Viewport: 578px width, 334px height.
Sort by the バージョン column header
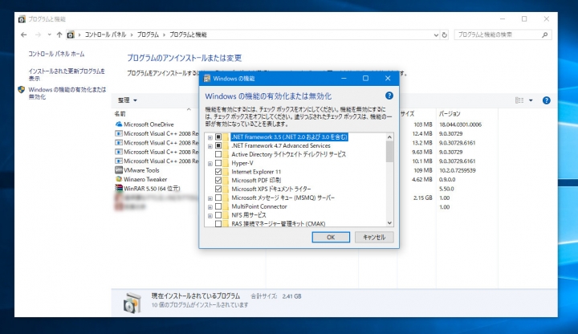[450, 114]
